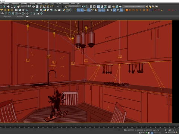The height and width of the screenshot is (134, 179).
Task: Restrict transform to X axis
Action: pos(108,10)
